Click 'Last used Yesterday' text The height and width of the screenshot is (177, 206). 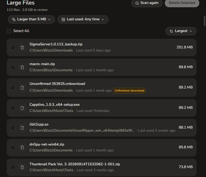(93, 111)
